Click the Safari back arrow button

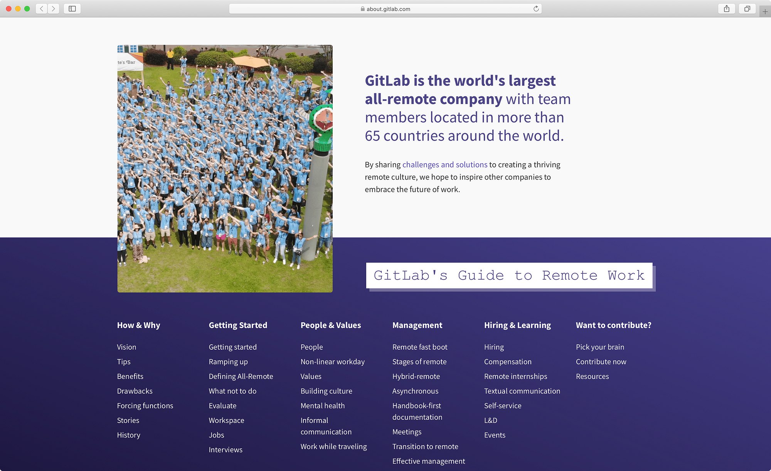tap(42, 8)
